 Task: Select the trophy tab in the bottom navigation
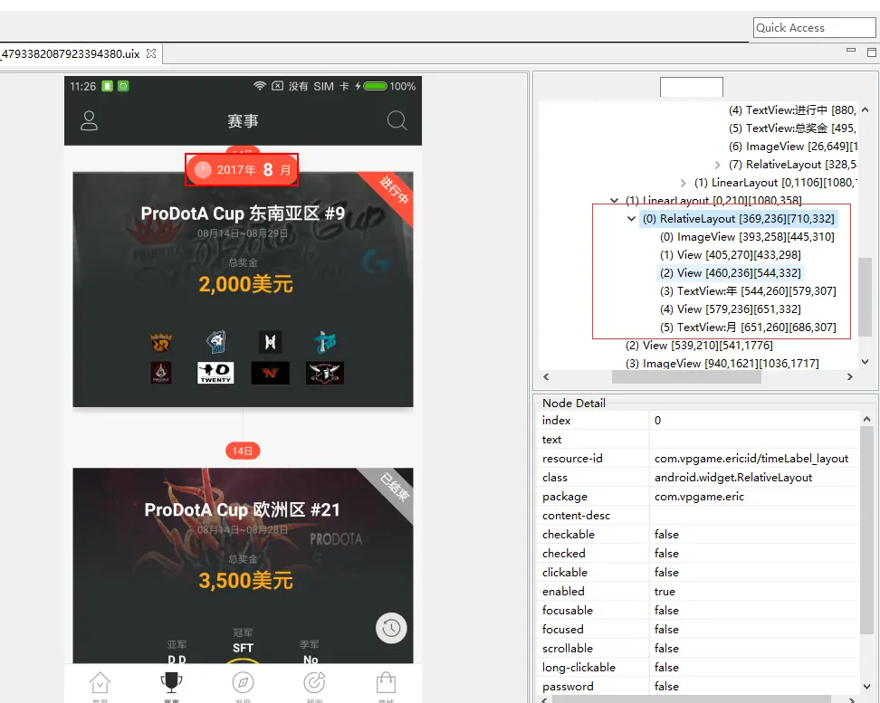[x=171, y=682]
